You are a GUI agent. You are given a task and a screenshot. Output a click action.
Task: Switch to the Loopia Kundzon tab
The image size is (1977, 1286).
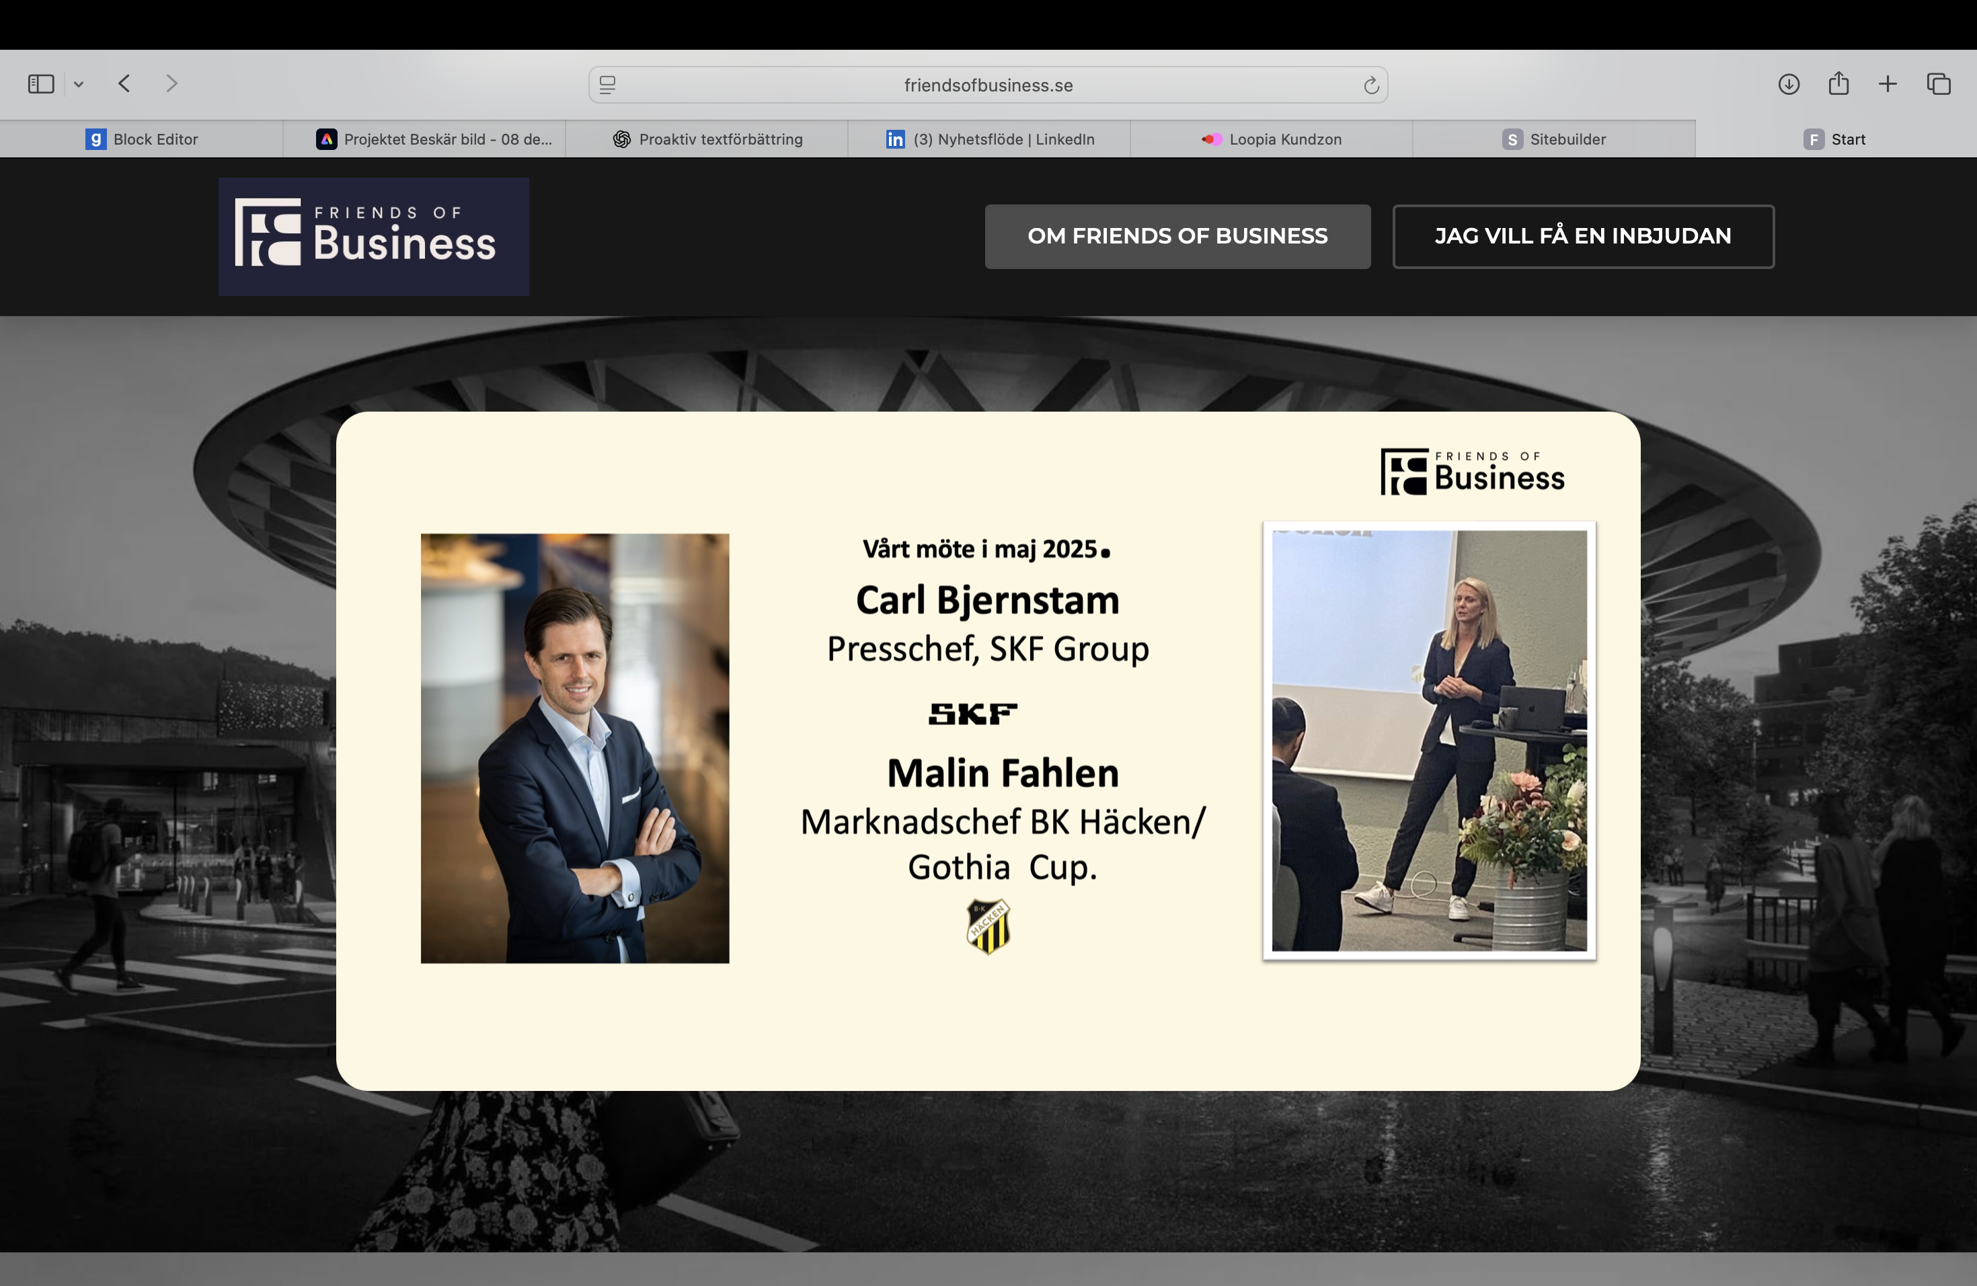[1271, 139]
